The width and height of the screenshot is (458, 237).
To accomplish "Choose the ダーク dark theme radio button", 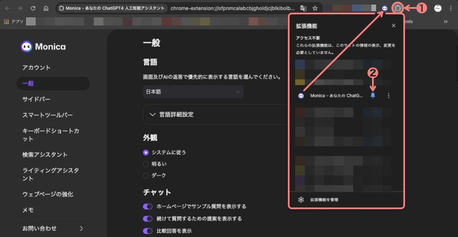I will [146, 175].
